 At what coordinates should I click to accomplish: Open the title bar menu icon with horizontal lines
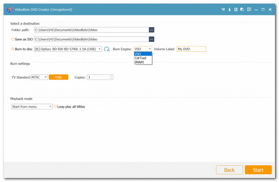click(249, 9)
